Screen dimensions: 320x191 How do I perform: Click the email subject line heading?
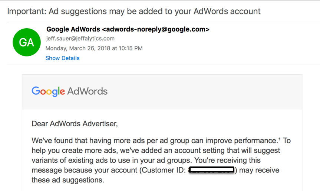tap(134, 11)
